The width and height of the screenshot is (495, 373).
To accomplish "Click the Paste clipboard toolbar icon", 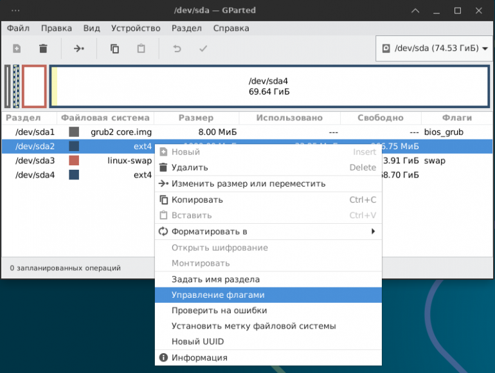I will pyautogui.click(x=141, y=49).
